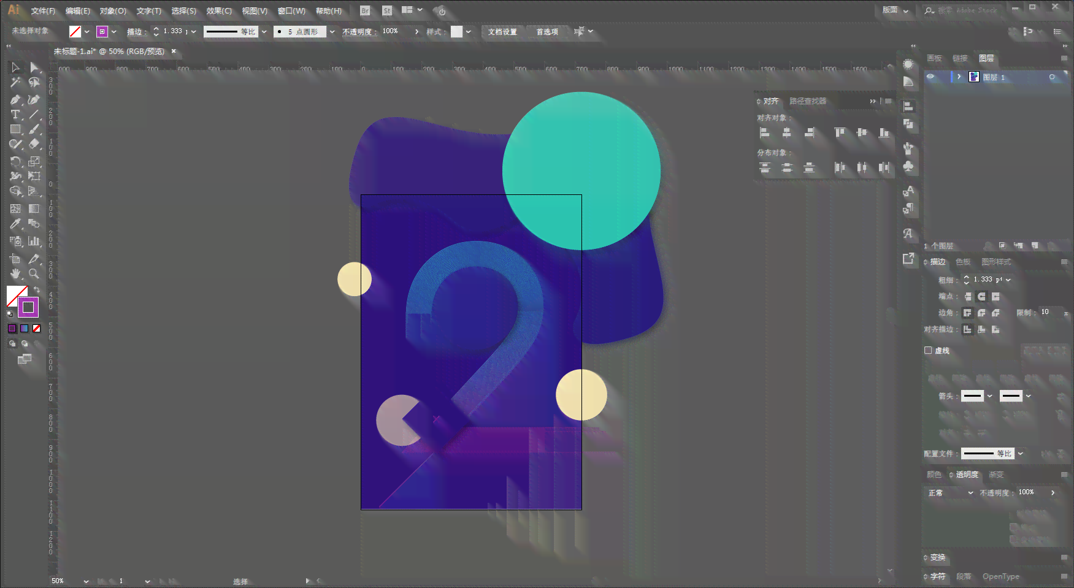
Task: Open 对象(O) menu
Action: point(113,11)
